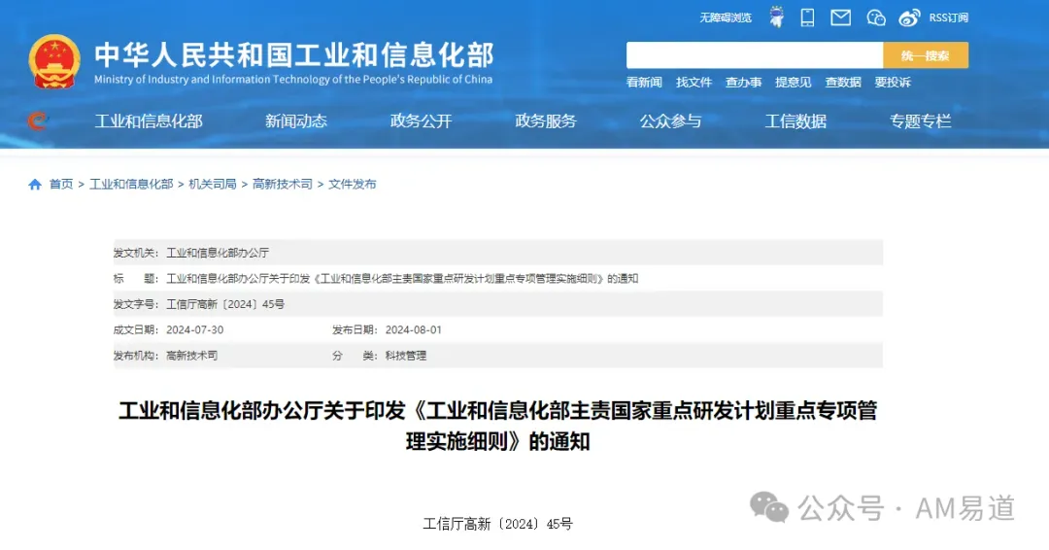Viewport: 1049px width, 550px height.
Task: Click the home icon in breadcrumb
Action: tap(35, 184)
